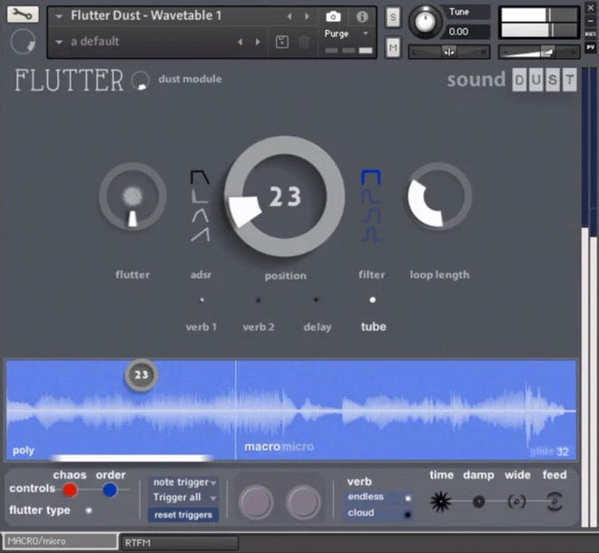Click the verb feed icon

pos(554,501)
